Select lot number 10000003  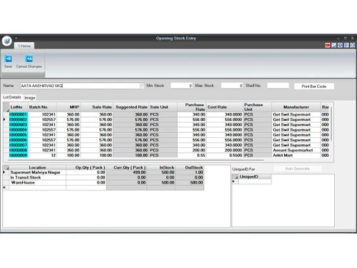click(19, 125)
